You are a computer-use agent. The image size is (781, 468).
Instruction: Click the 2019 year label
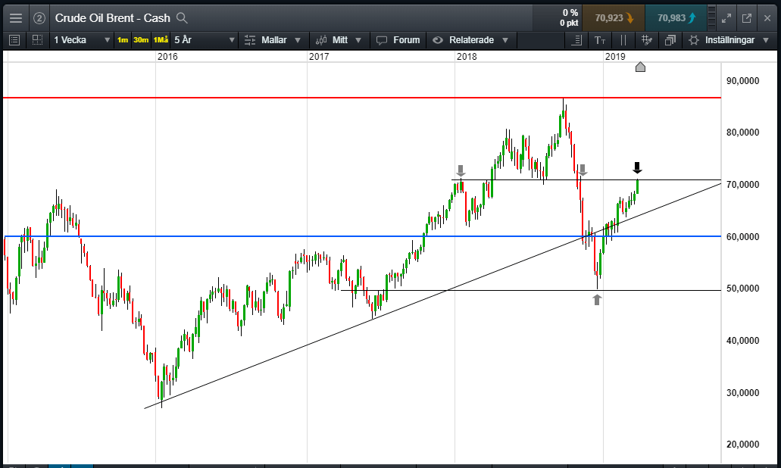(x=615, y=56)
